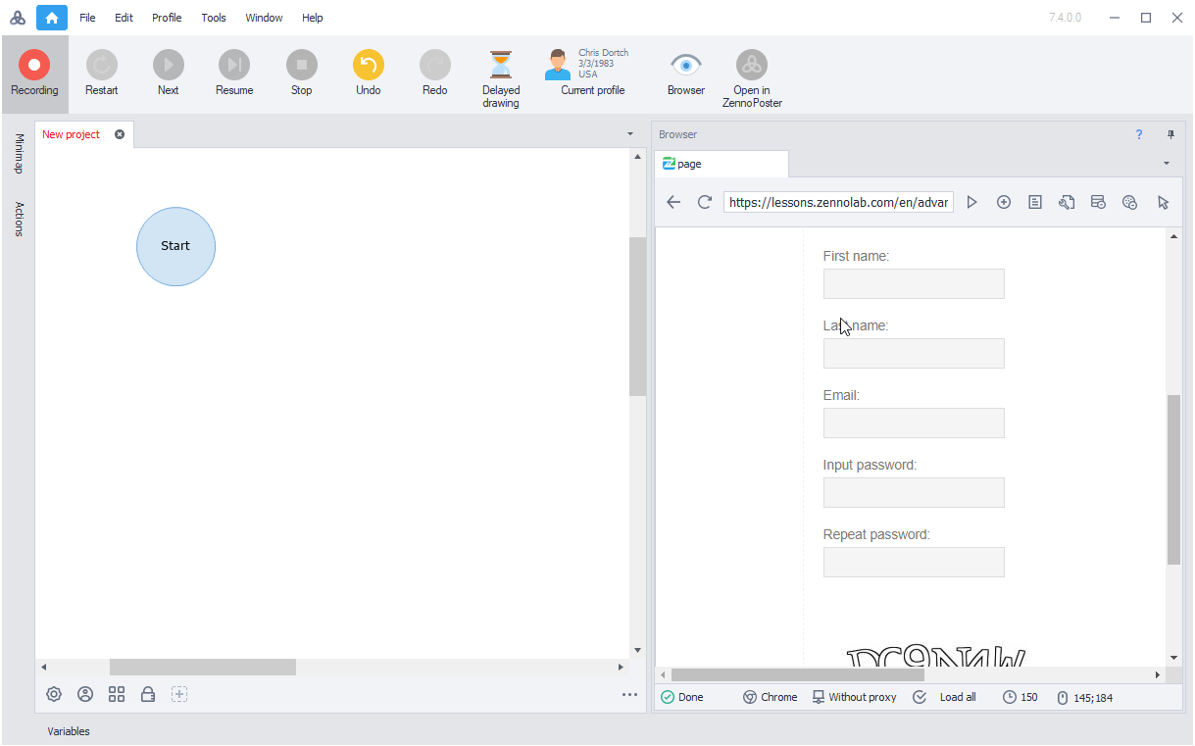Click the red Recording button
Image resolution: width=1195 pixels, height=746 pixels.
pyautogui.click(x=34, y=66)
